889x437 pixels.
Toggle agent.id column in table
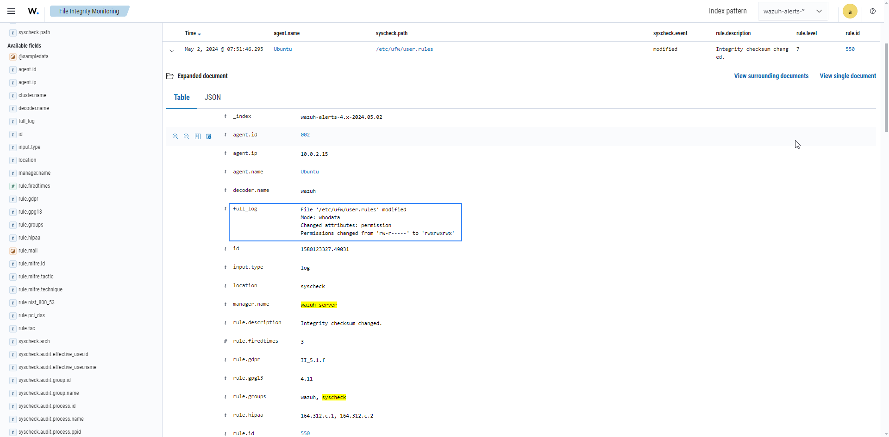click(198, 136)
